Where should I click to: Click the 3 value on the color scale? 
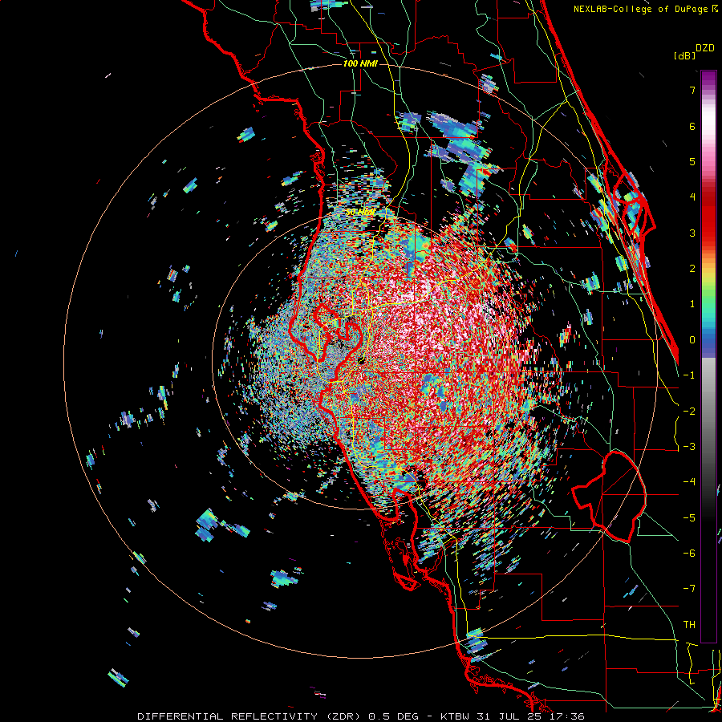(692, 233)
